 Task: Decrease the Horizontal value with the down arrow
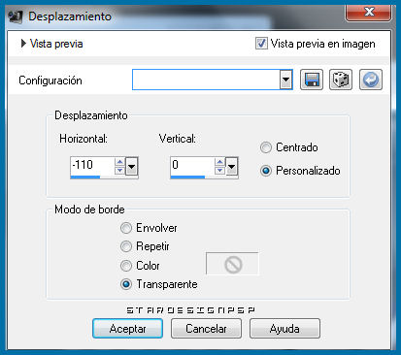click(119, 171)
